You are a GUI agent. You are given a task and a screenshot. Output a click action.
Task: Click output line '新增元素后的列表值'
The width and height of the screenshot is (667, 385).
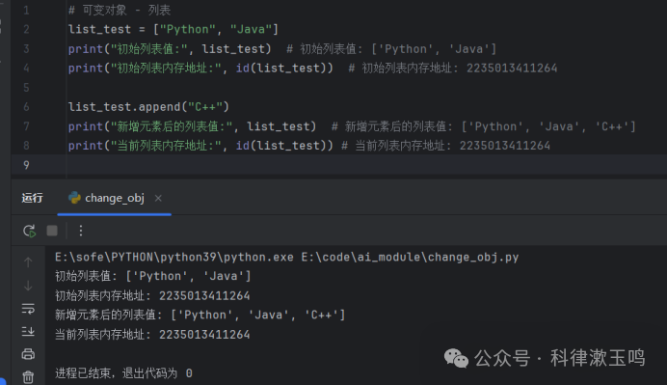(x=200, y=315)
